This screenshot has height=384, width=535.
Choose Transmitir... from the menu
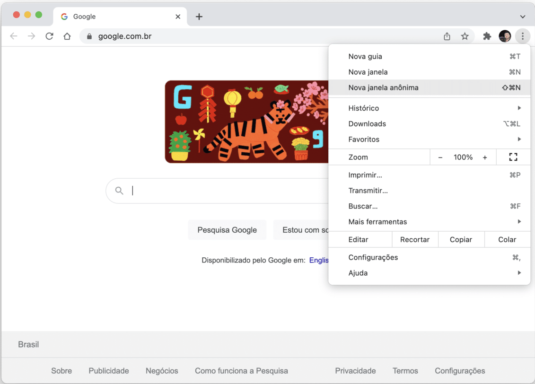tap(429, 191)
